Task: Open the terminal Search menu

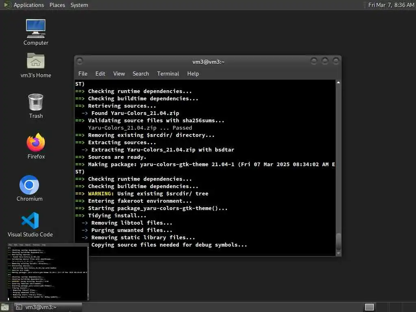Action: tap(141, 74)
